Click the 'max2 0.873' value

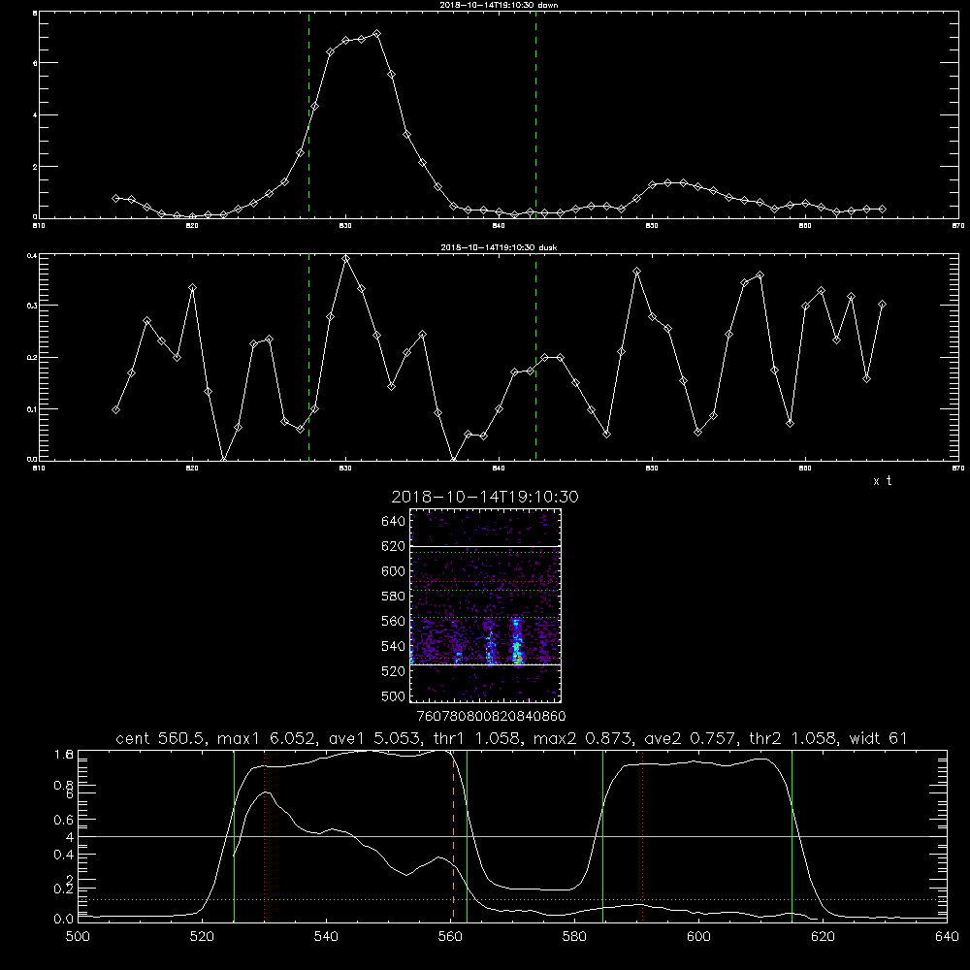(581, 738)
